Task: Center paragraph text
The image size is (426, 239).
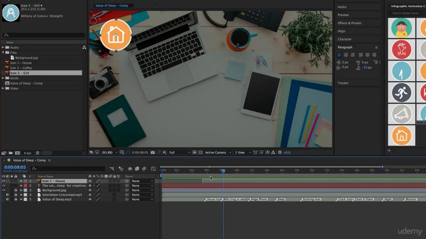Action: coord(346,55)
